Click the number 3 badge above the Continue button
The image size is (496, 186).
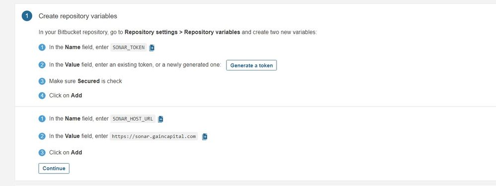tap(42, 153)
